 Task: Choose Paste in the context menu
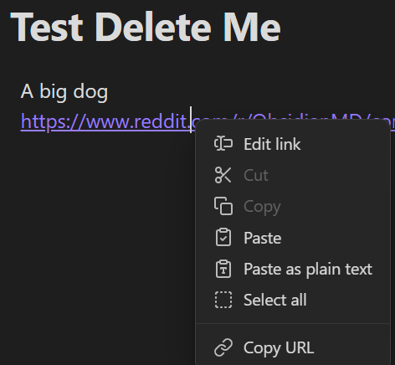tap(293, 238)
